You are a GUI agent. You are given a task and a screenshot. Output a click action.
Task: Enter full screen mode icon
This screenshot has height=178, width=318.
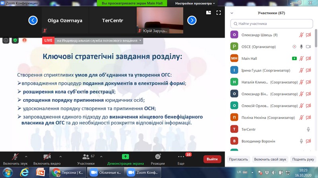click(218, 13)
